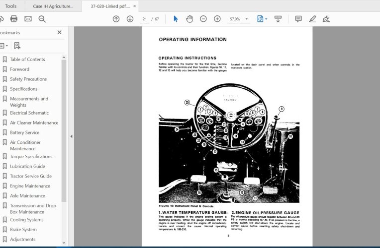The image size is (380, 248).
Task: Click the bookmarks panel scrollbar thumb
Action: [64, 131]
